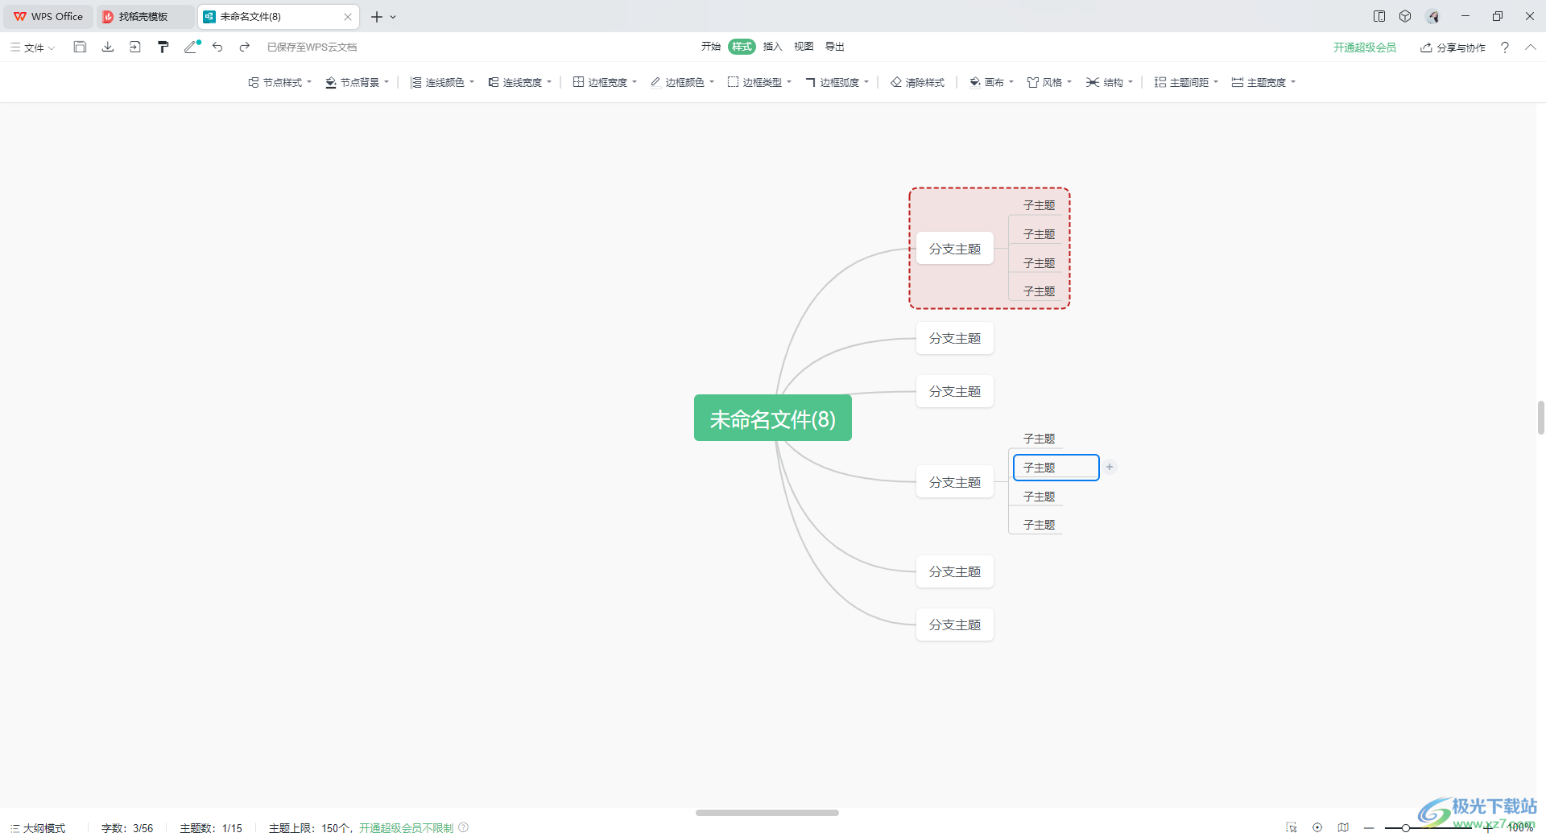Open the 边框宽度 dropdown

coord(605,82)
